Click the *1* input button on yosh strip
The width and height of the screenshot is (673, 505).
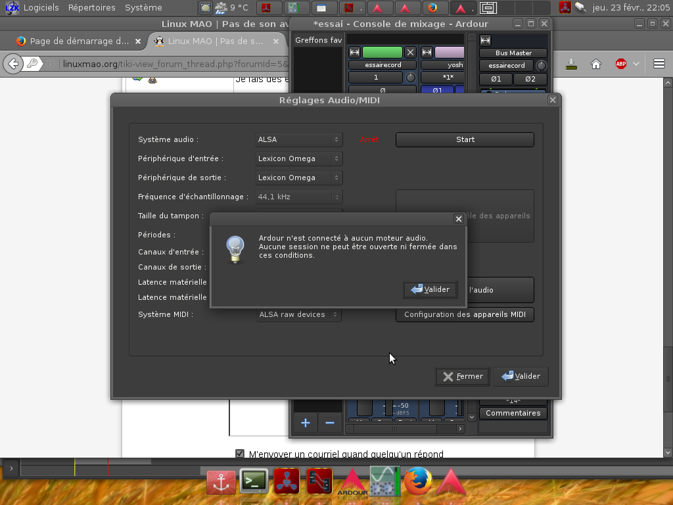[x=442, y=78]
